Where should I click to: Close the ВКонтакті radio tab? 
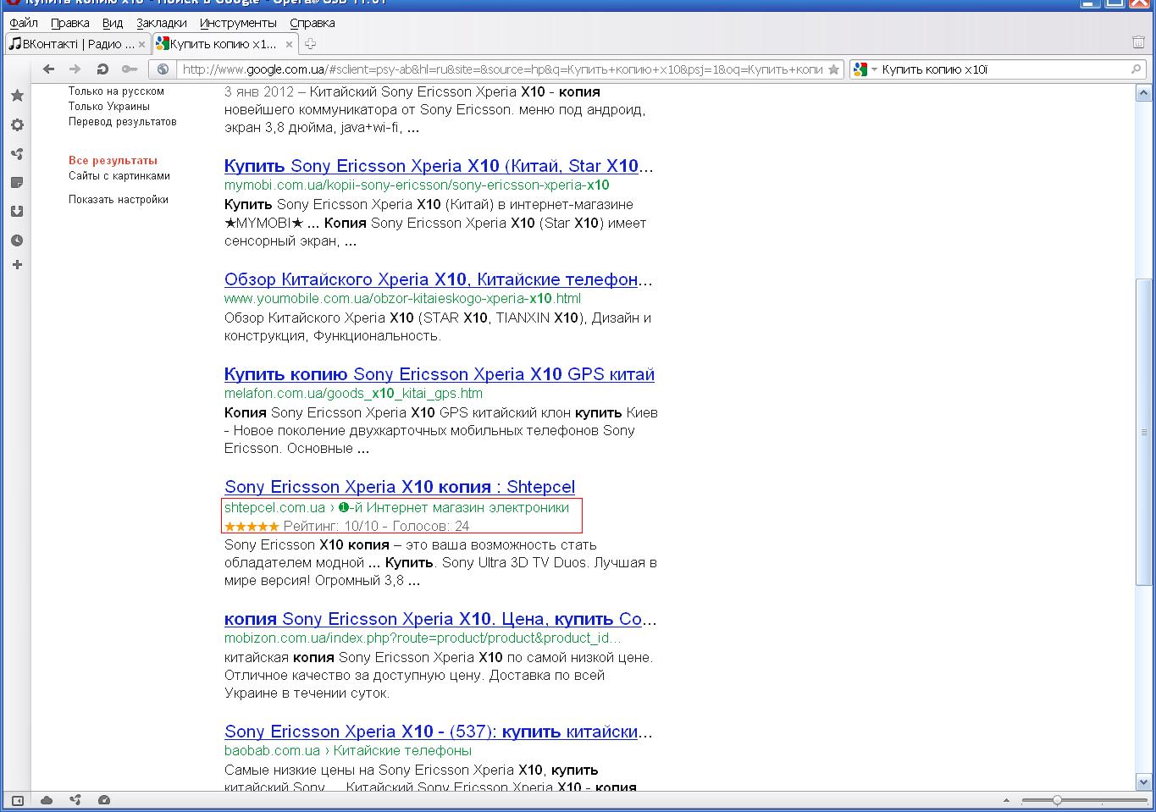tap(141, 44)
